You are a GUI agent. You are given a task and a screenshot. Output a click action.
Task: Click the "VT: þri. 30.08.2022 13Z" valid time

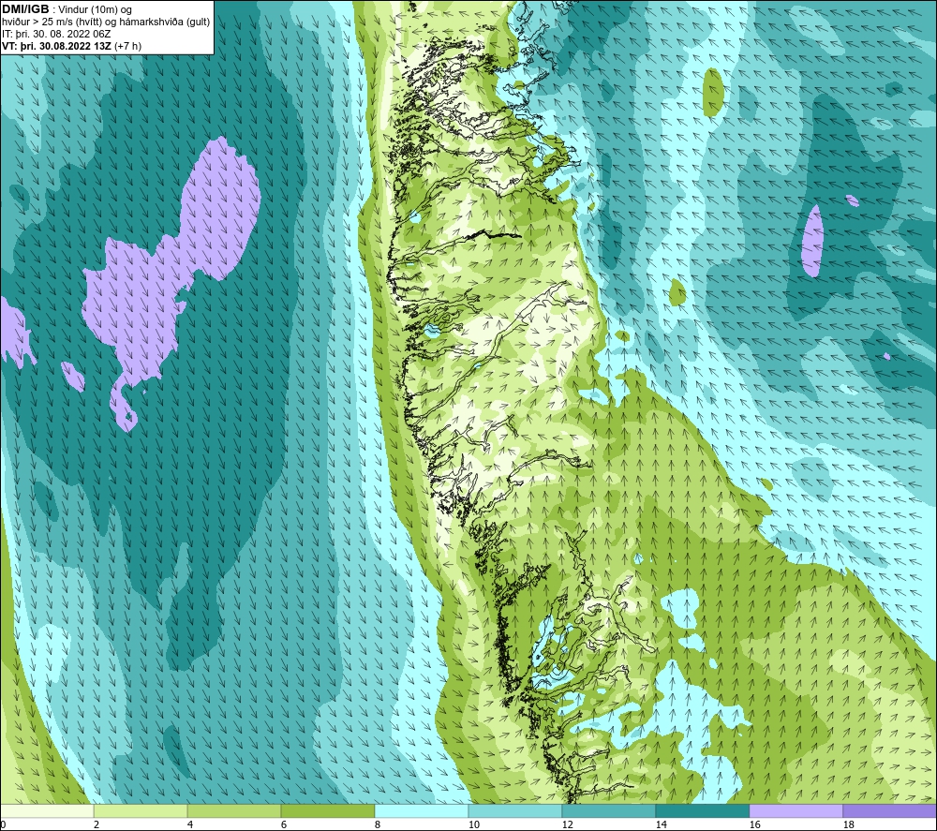55,46
